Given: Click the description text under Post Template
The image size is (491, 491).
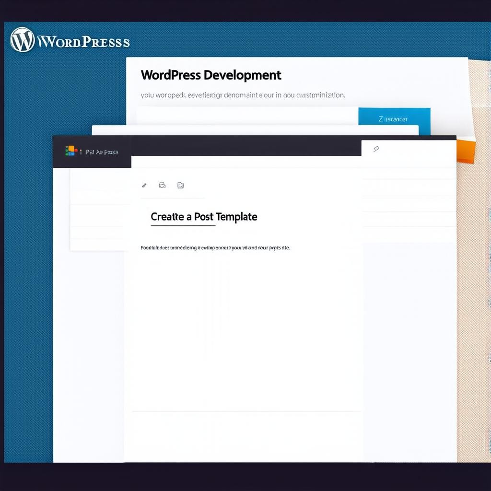Looking at the screenshot, I should click(215, 248).
